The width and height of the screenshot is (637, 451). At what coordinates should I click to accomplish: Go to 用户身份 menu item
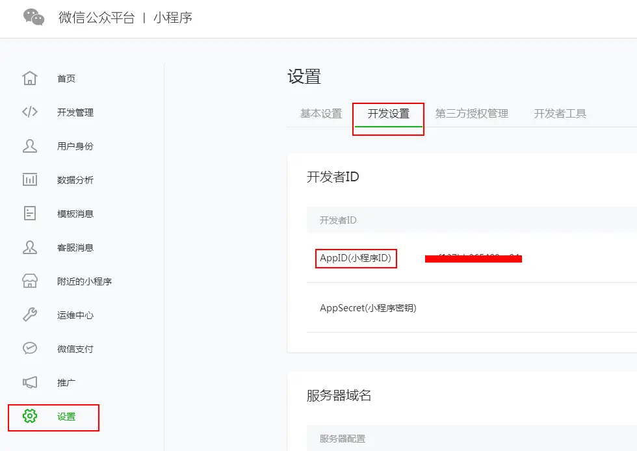click(x=75, y=146)
